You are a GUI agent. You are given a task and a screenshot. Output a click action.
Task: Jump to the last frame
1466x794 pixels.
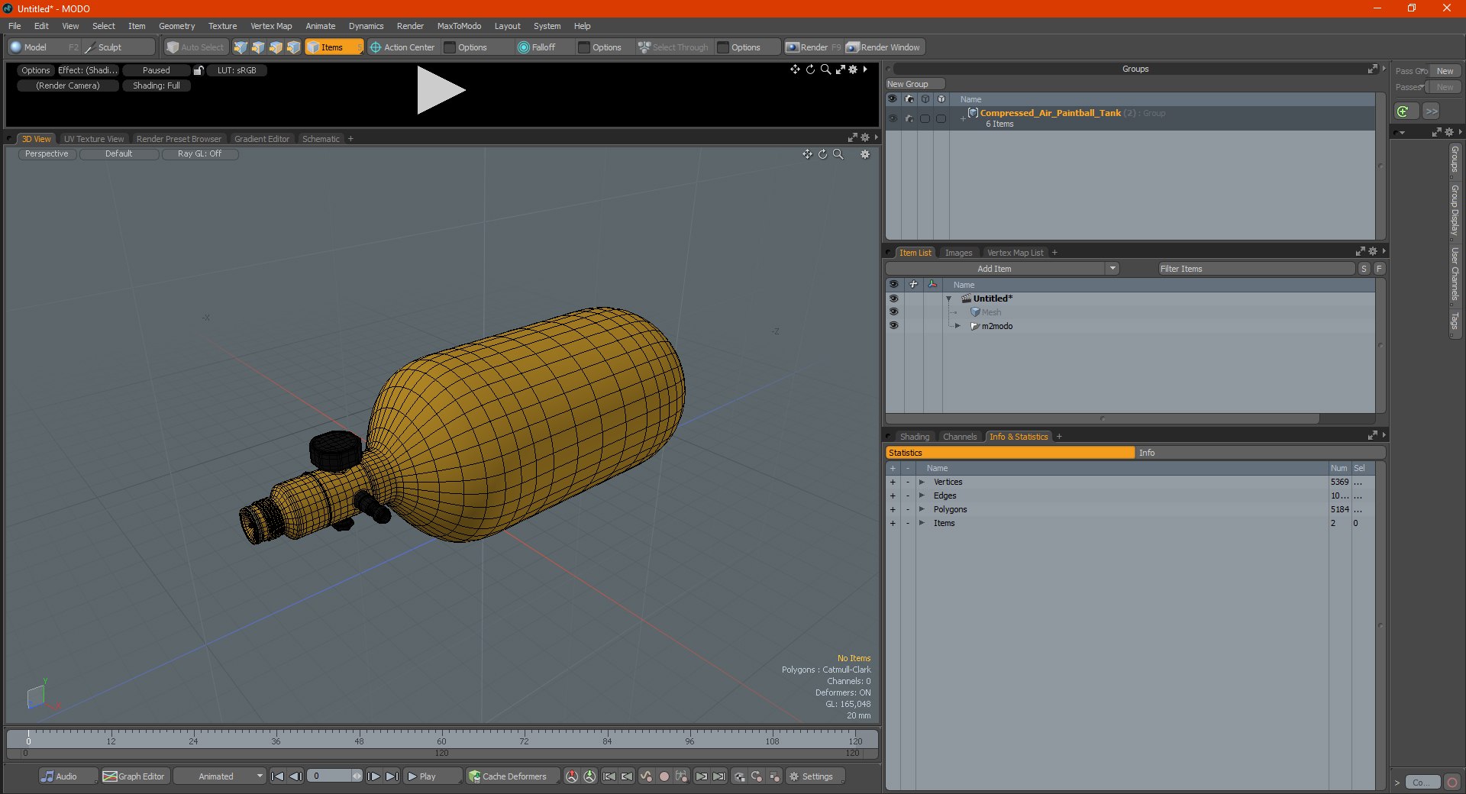pyautogui.click(x=392, y=776)
